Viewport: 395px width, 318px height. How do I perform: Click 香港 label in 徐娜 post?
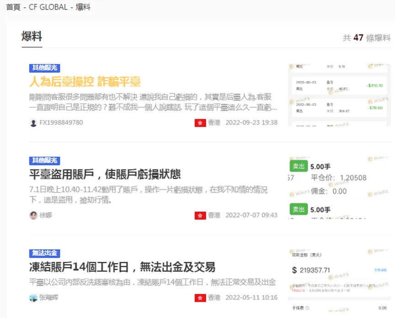(x=214, y=215)
